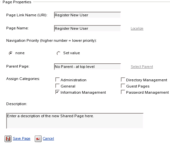The image size is (170, 143).
Task: Click the red floppy disk Save icon
Action: pos(8,139)
